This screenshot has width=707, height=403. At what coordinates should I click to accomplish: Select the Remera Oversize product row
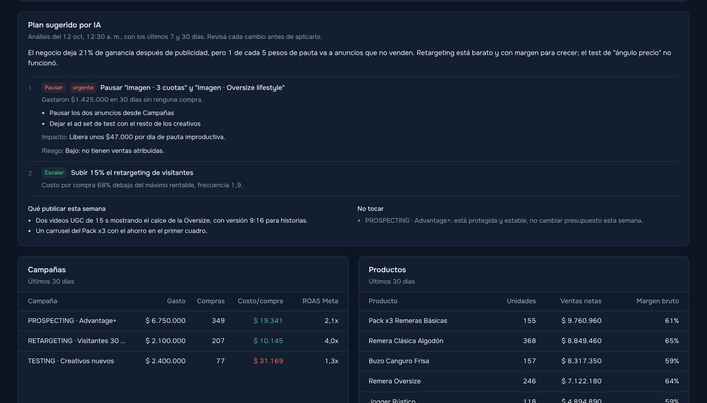point(524,381)
